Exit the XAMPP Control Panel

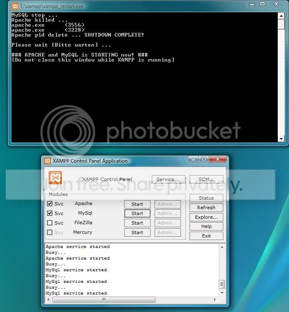click(206, 236)
